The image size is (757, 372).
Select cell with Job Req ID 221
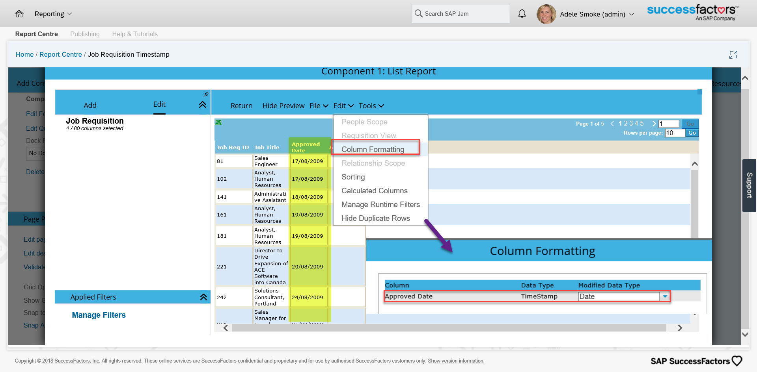pyautogui.click(x=233, y=267)
